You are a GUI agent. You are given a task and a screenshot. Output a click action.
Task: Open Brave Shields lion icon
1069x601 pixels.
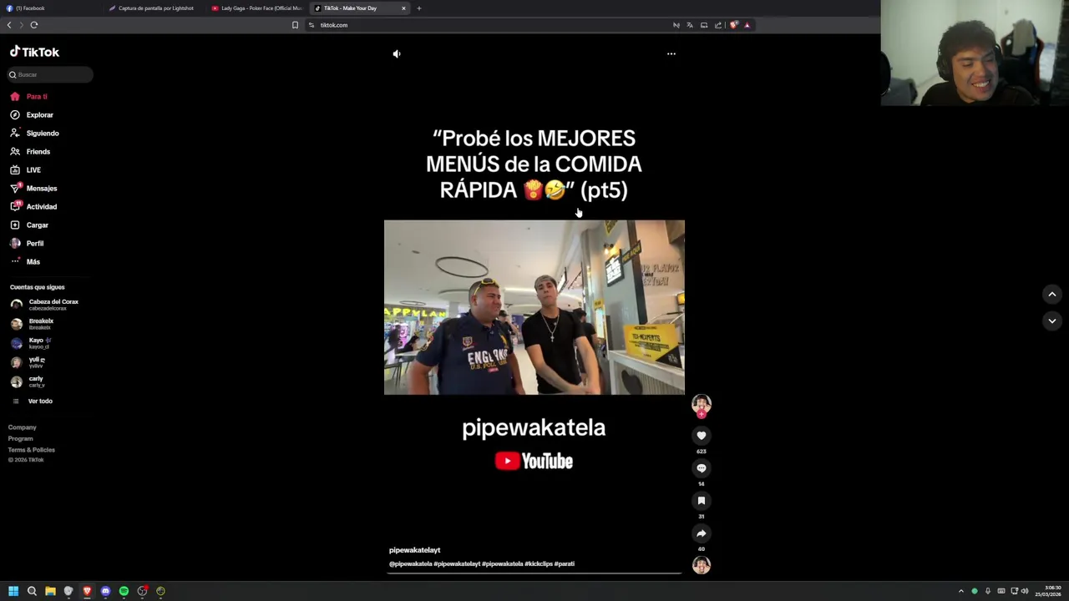[x=733, y=25]
